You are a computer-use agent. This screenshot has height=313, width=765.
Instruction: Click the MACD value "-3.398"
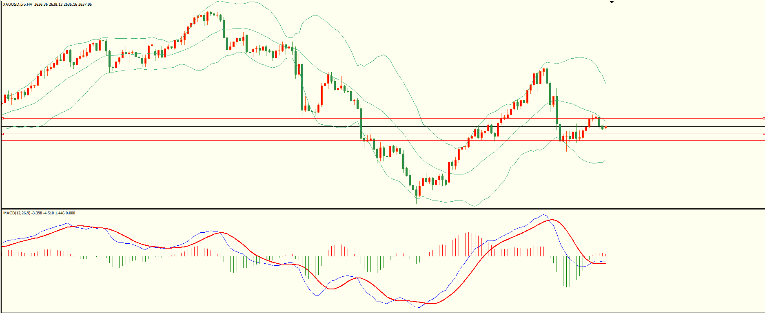37,213
